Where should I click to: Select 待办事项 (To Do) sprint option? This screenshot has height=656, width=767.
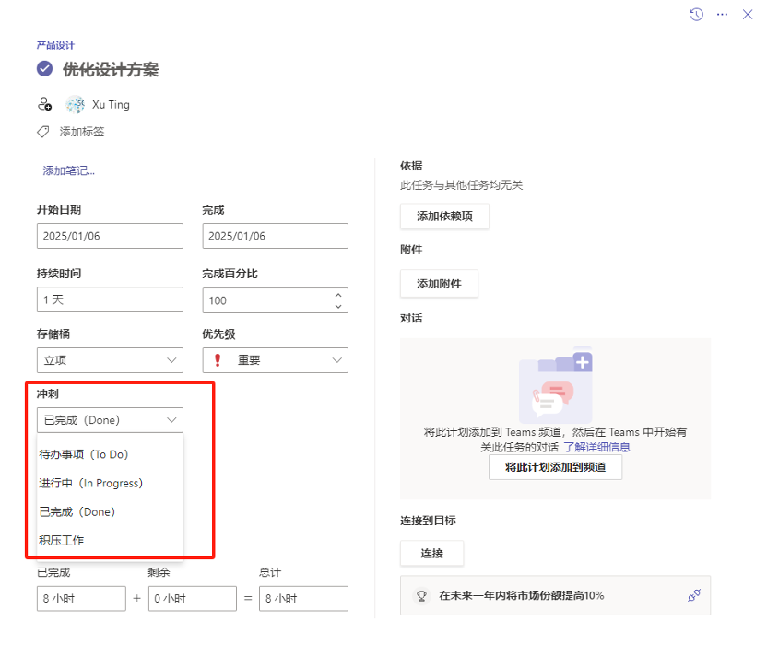pyautogui.click(x=110, y=454)
